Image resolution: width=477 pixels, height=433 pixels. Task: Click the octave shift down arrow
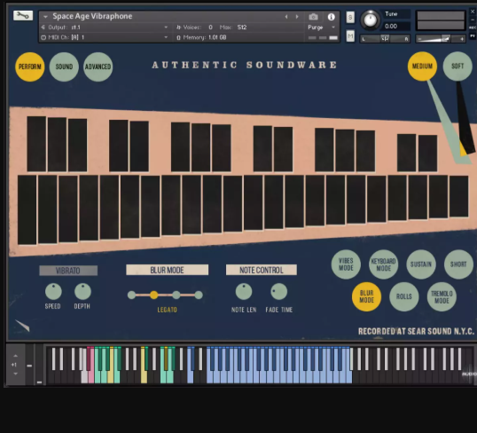pyautogui.click(x=15, y=374)
